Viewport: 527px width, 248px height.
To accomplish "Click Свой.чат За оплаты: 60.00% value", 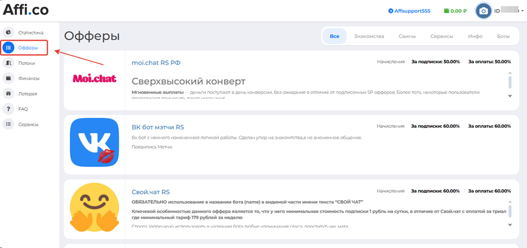I will (x=489, y=190).
